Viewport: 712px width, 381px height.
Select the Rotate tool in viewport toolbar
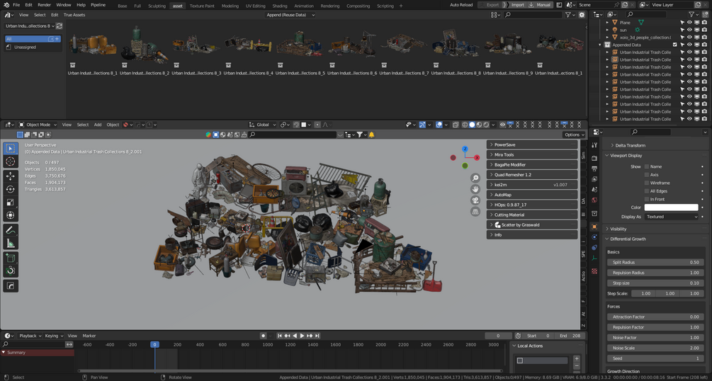[x=11, y=189]
